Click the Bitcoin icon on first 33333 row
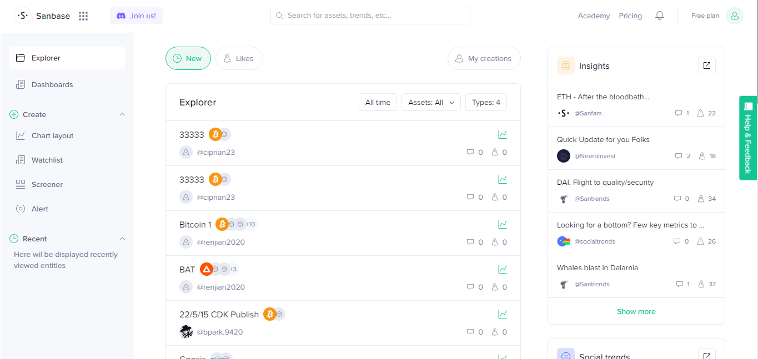This screenshot has height=359, width=758. [x=215, y=134]
